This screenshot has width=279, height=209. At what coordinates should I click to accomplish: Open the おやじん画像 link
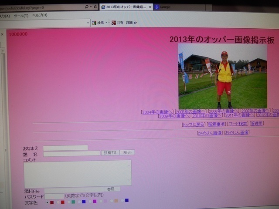point(237,132)
